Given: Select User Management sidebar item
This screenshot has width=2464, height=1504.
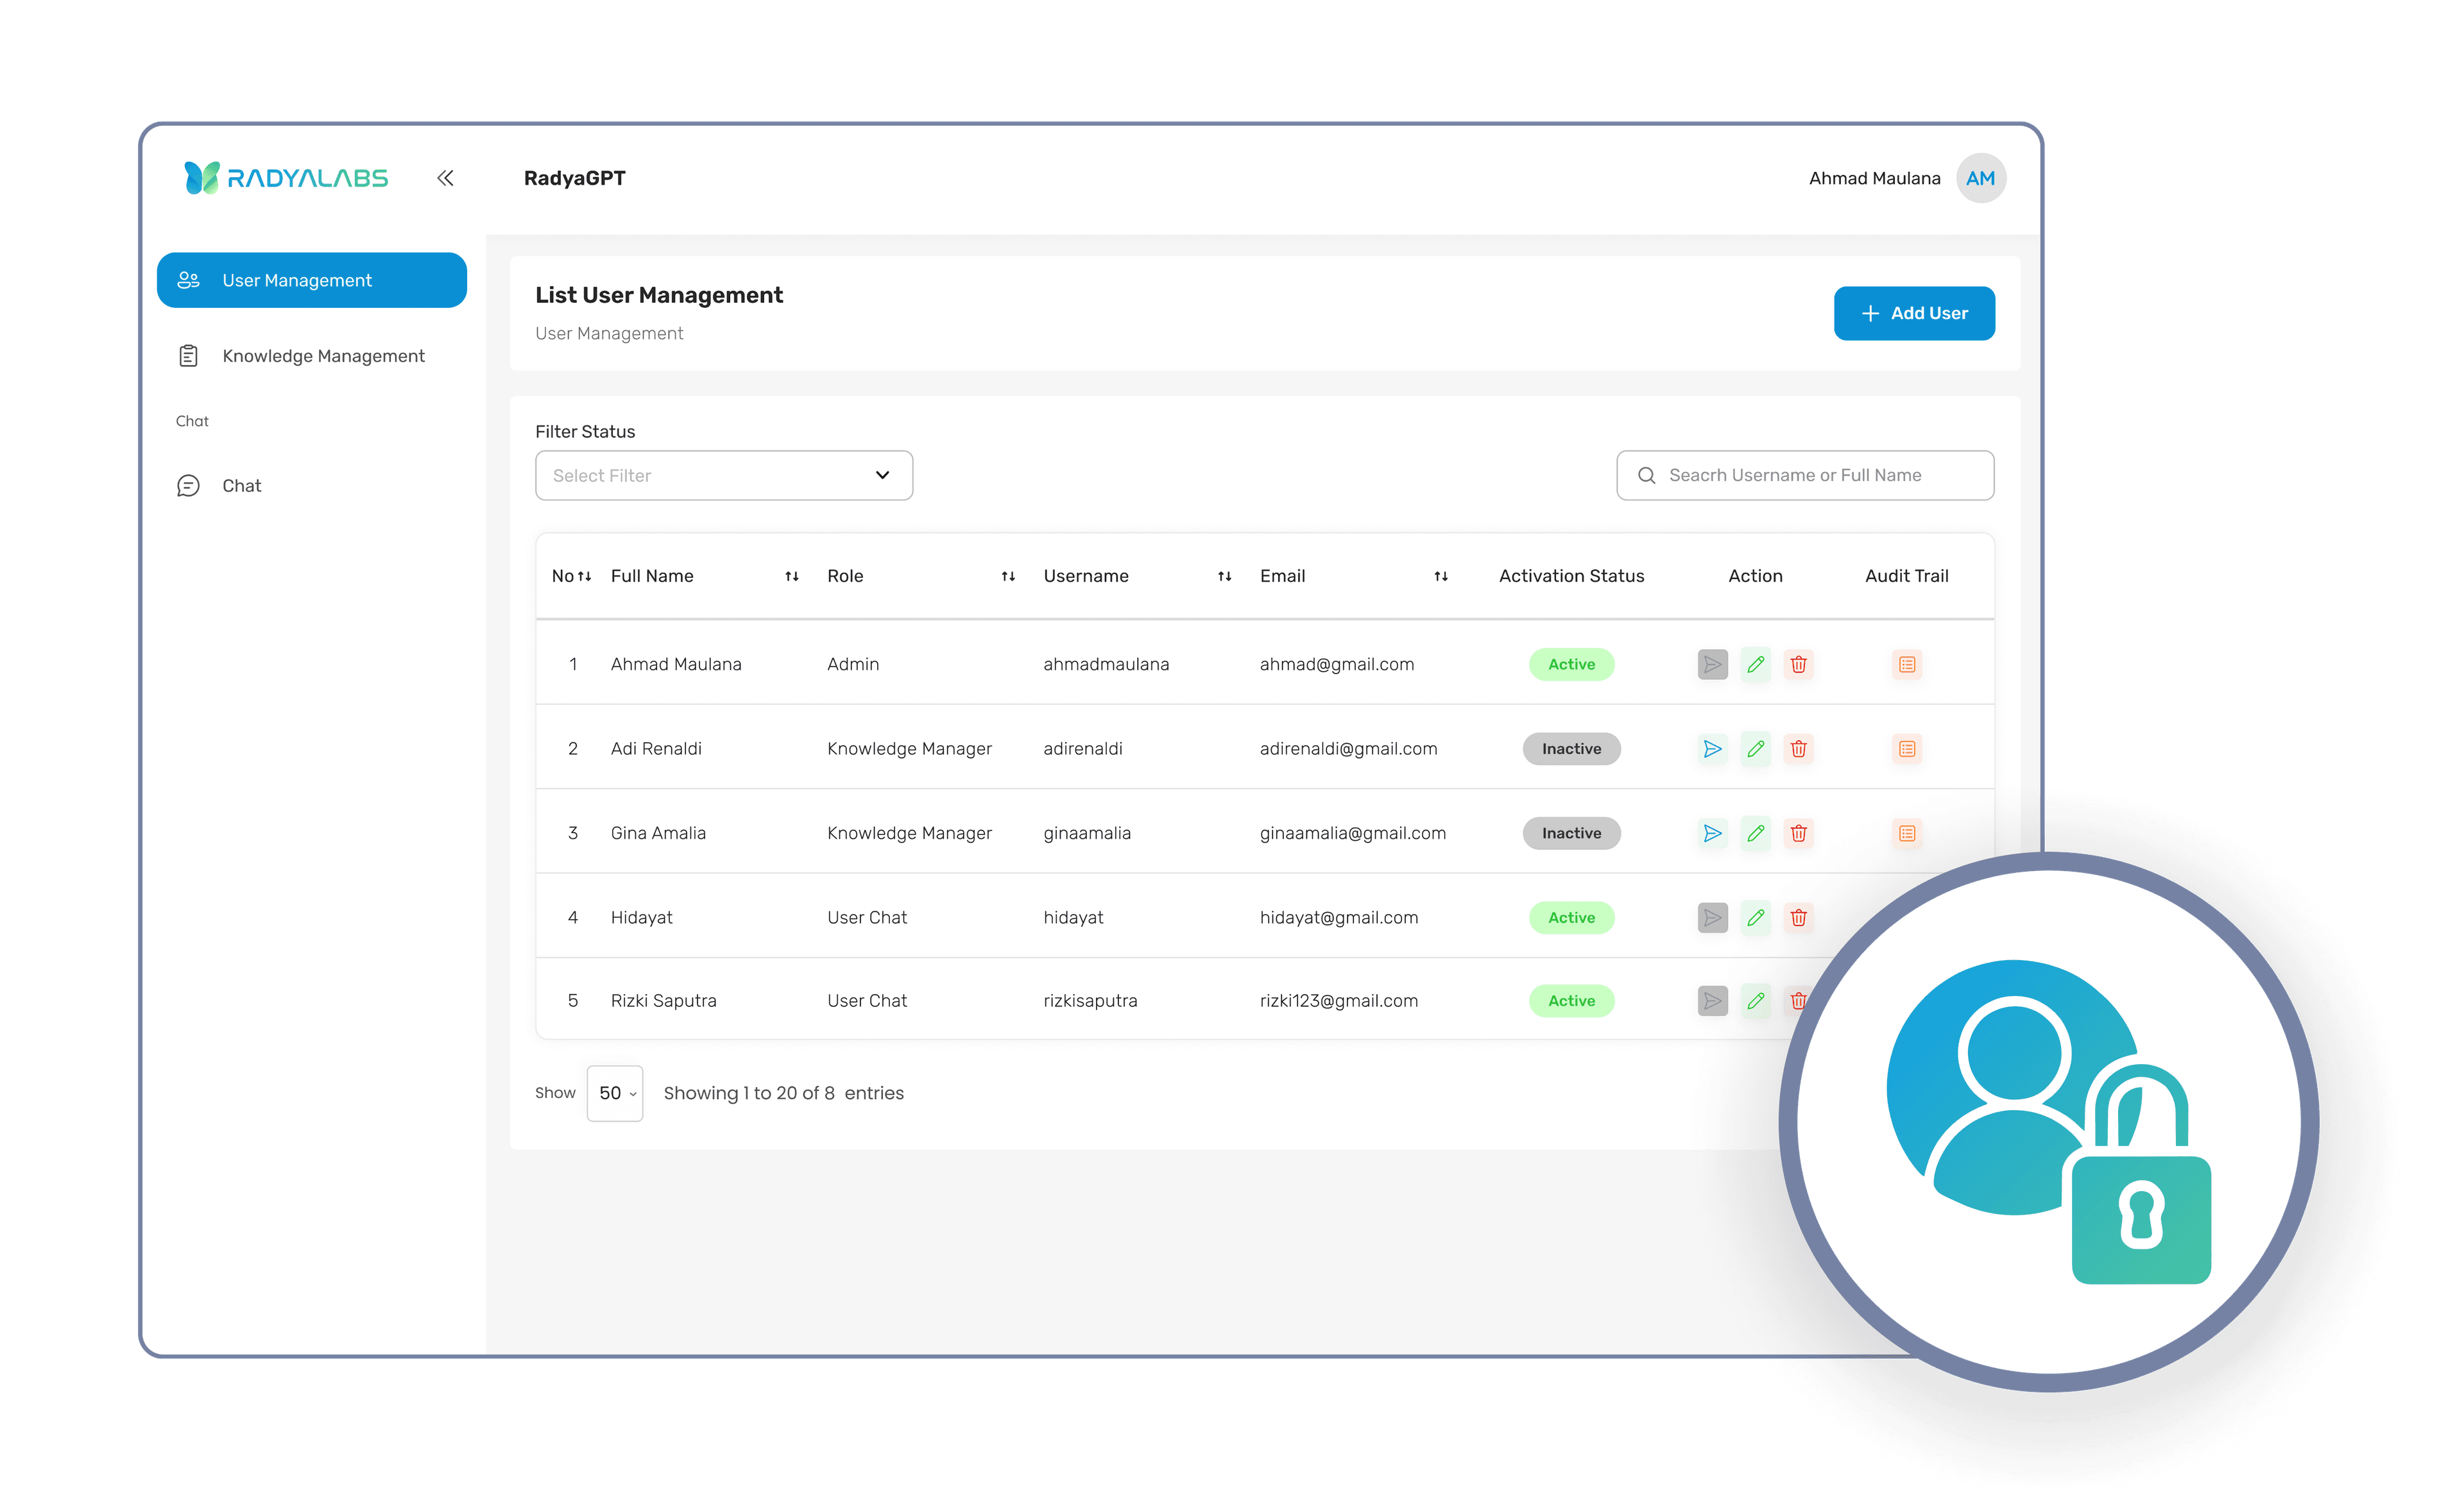Looking at the screenshot, I should tap(311, 281).
